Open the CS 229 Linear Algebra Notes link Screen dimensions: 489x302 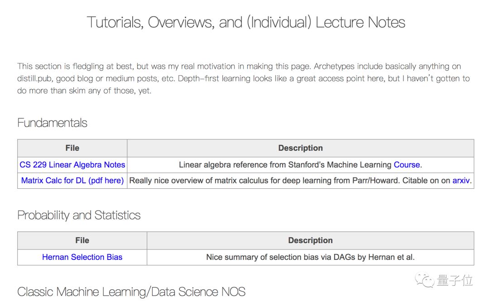72,165
